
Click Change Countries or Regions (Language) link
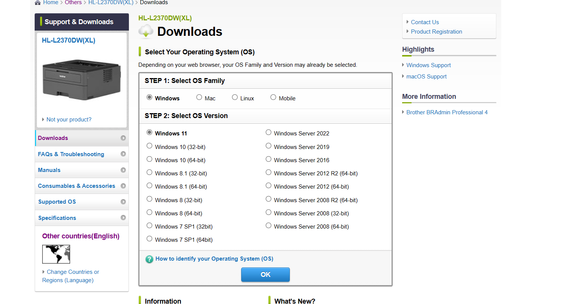[70, 276]
